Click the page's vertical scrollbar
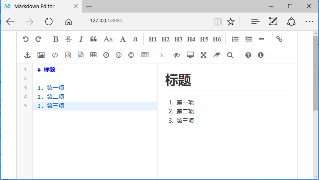319x180 pixels. [316, 73]
